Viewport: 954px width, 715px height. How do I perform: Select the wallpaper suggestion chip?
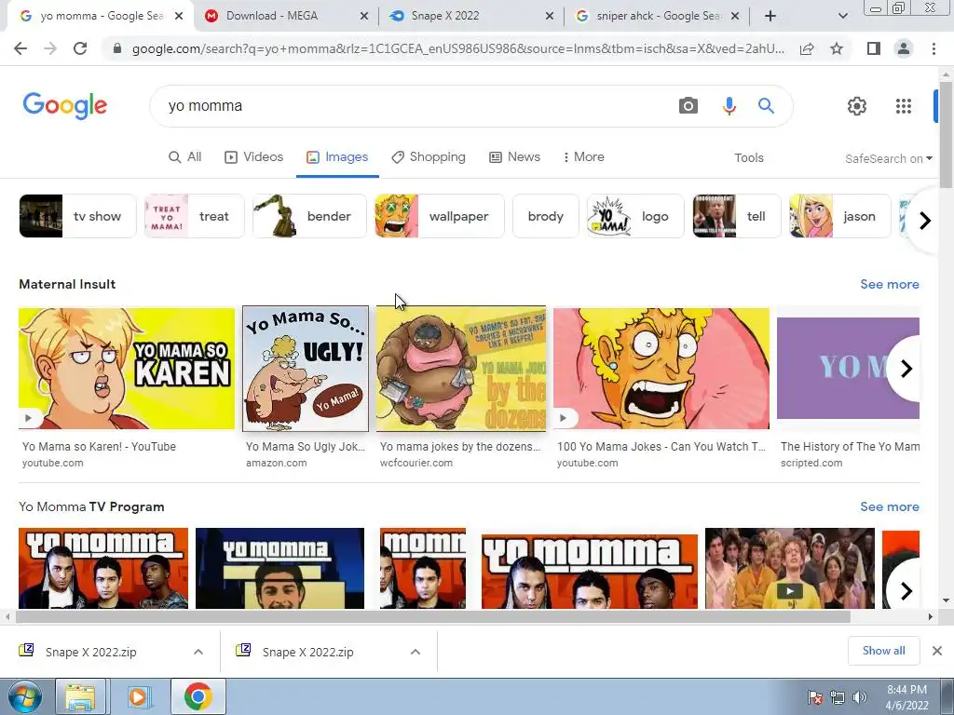point(440,216)
